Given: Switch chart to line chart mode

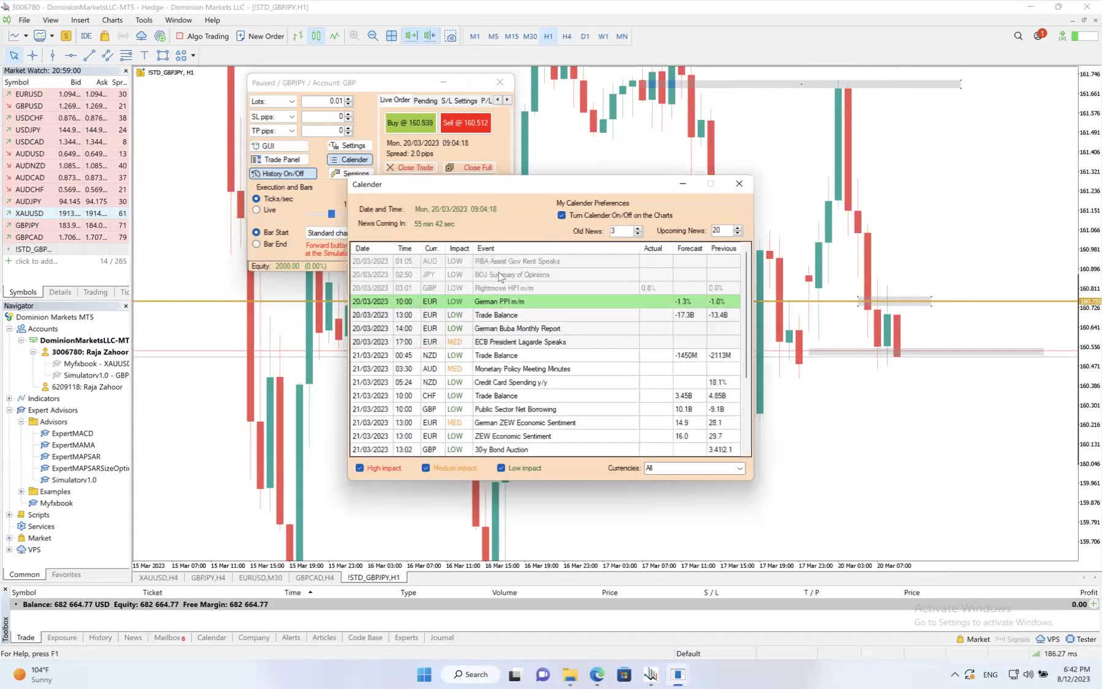Looking at the screenshot, I should click(x=334, y=36).
